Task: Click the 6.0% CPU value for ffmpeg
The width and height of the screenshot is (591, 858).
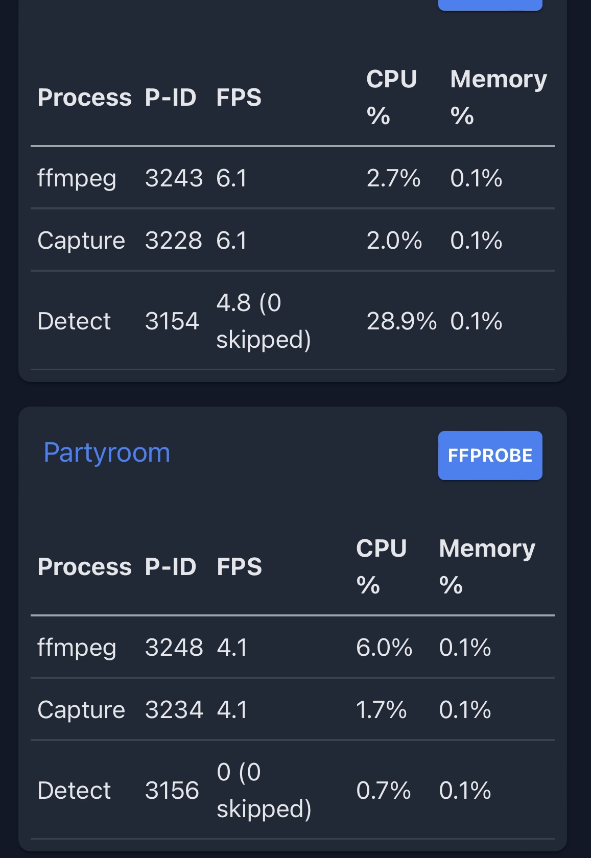Action: pyautogui.click(x=384, y=648)
